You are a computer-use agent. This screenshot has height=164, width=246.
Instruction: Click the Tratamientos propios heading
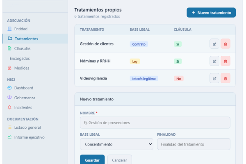(x=98, y=10)
